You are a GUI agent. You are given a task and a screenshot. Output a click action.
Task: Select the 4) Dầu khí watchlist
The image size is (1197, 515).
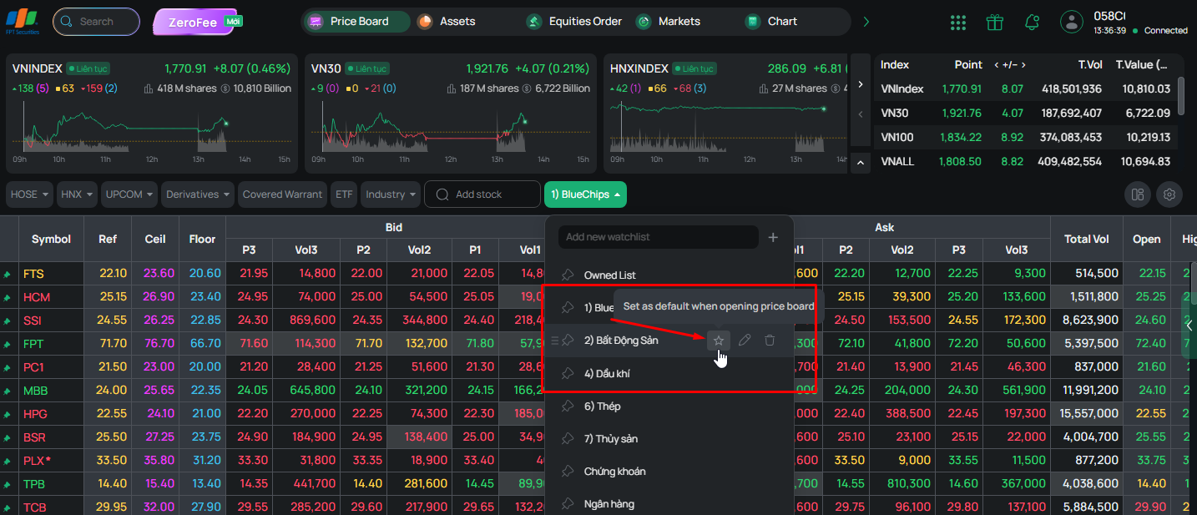(x=607, y=373)
